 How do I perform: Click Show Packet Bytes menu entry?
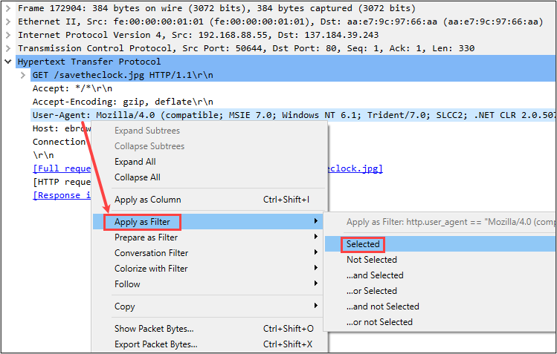pos(154,329)
